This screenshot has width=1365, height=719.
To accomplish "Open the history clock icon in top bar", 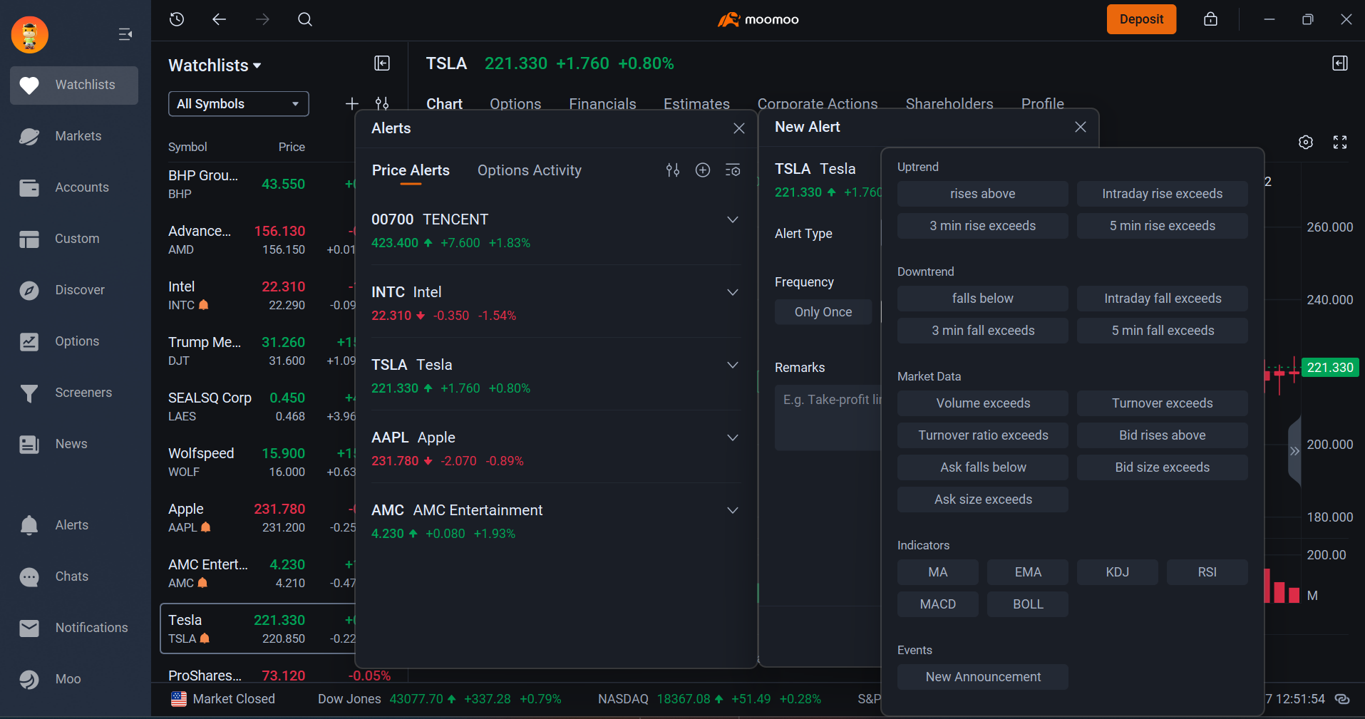I will [x=177, y=19].
